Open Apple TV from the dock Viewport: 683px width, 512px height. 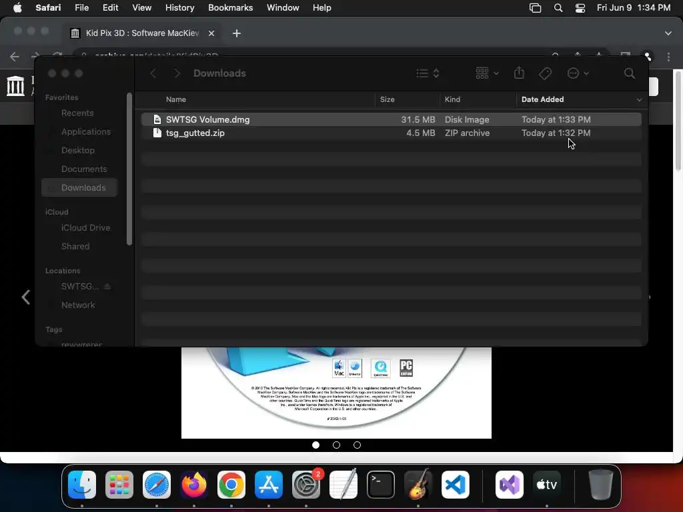coord(547,485)
